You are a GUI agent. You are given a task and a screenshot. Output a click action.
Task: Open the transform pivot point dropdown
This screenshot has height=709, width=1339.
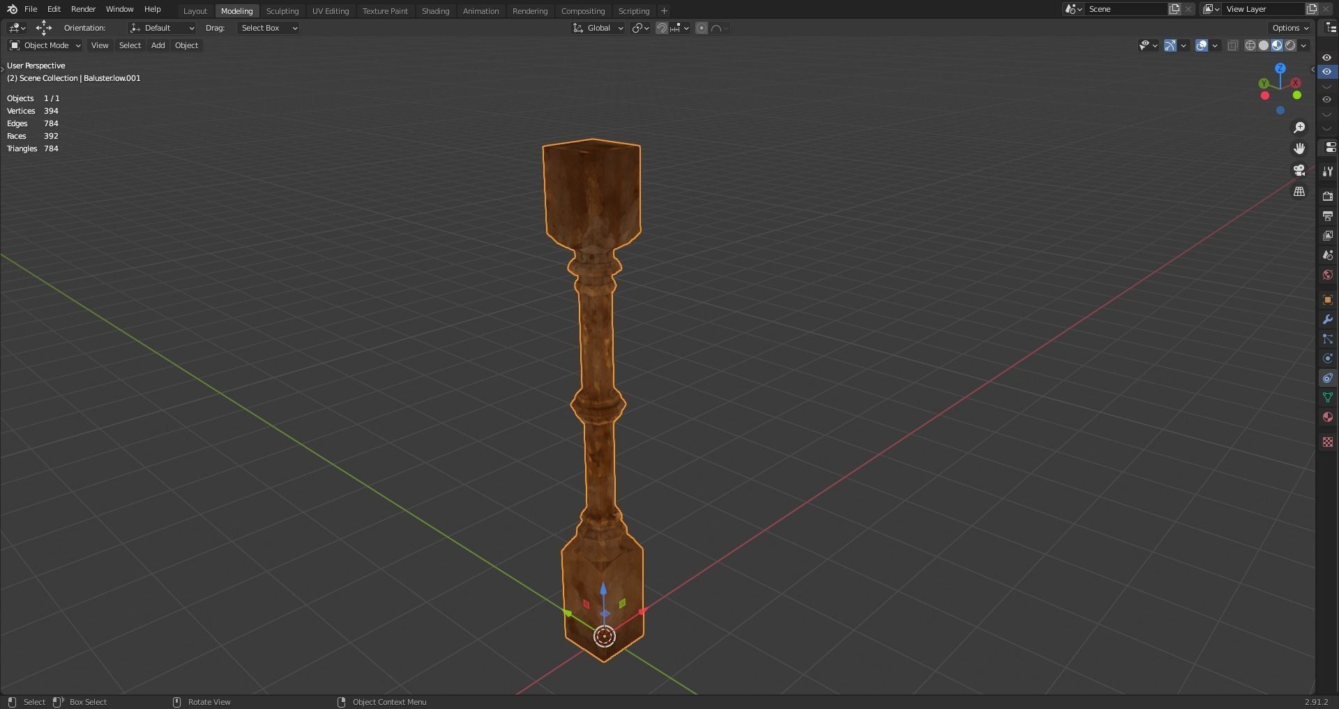[640, 28]
